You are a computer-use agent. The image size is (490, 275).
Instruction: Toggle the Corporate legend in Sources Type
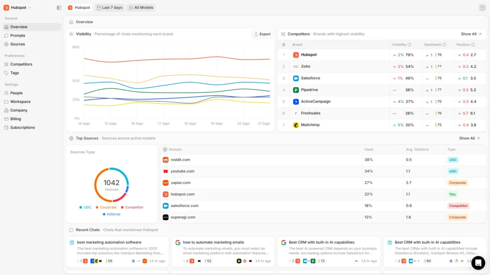click(106, 207)
